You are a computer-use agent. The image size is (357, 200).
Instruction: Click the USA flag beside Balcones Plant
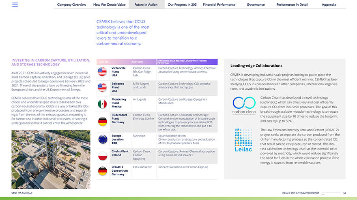tap(103, 87)
